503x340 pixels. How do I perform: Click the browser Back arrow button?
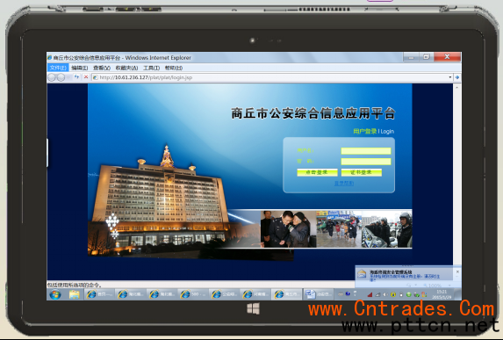tap(52, 77)
